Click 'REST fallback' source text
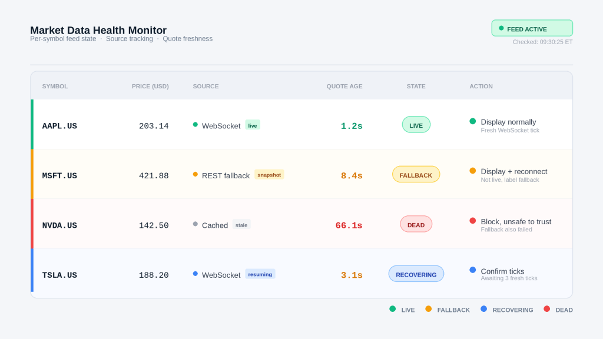This screenshot has height=339, width=603. click(x=226, y=175)
